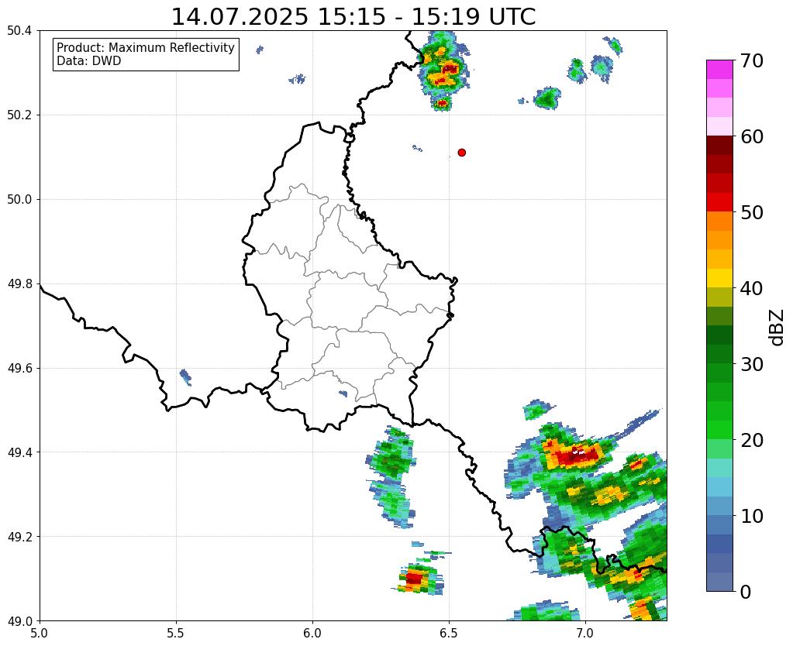Pick the bright red colorbar swatch near 50

tap(719, 202)
